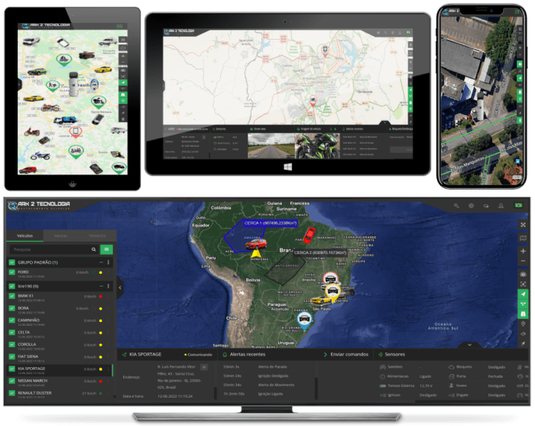Viewport: 535px width, 426px height.
Task: Switch to the Alertas tab
Action: pyautogui.click(x=60, y=235)
